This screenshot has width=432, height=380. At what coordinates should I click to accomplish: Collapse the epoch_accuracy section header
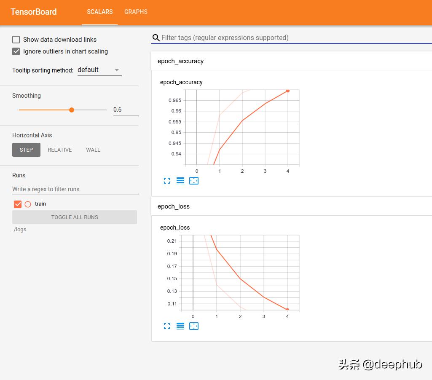pyautogui.click(x=292, y=61)
